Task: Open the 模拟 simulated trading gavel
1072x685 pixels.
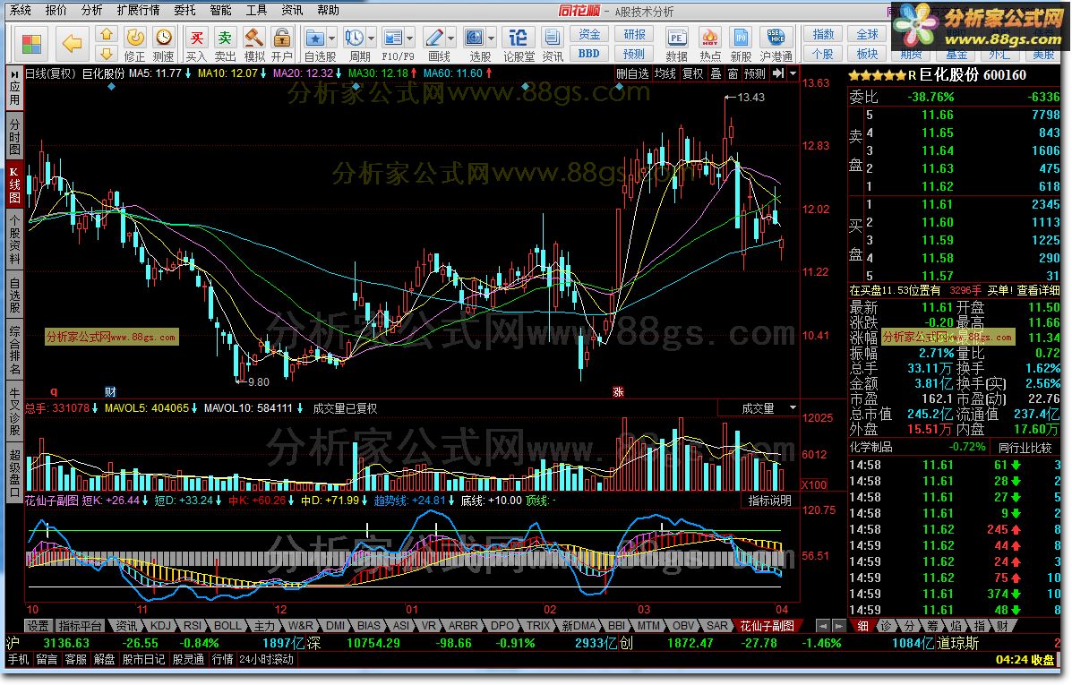Action: pos(254,44)
